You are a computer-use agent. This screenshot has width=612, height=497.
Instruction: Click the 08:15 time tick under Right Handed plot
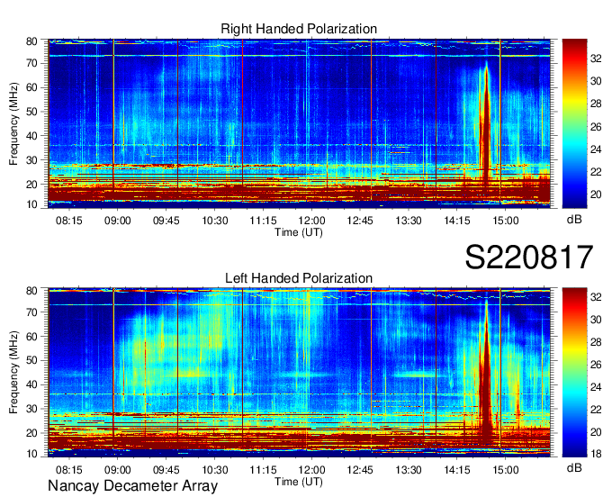tap(69, 221)
